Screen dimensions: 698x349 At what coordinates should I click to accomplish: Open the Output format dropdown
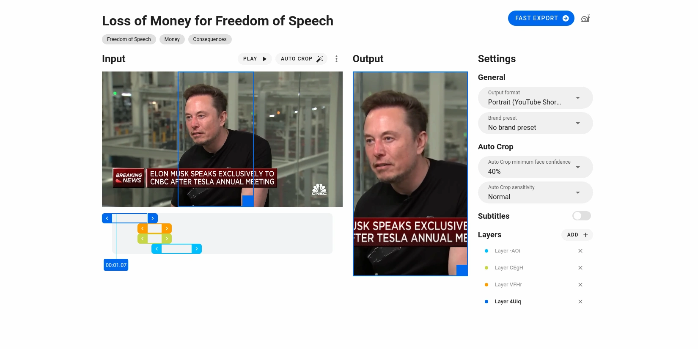(535, 98)
